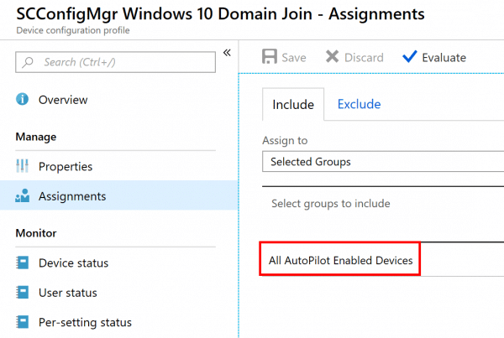Click the Assignments people icon

(22, 195)
